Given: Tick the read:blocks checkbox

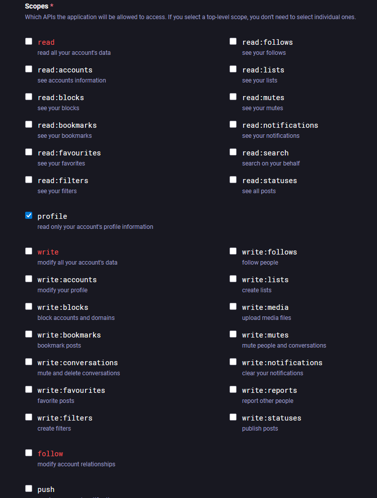Looking at the screenshot, I should (29, 97).
